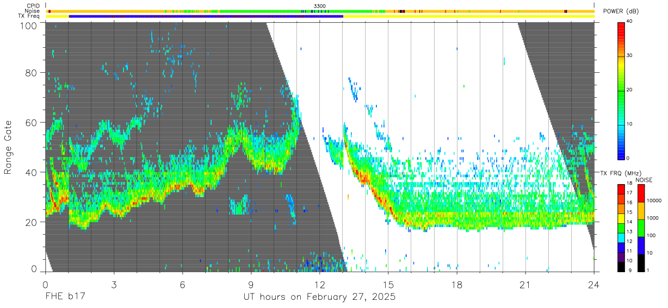Click the TX Freq row label above the plot
668x308 pixels.
[29, 16]
